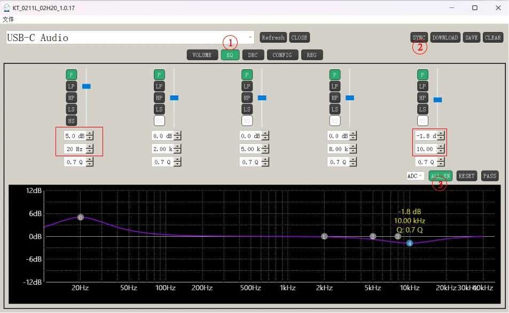Select LP filter type for band 1
The height and width of the screenshot is (313, 509).
click(72, 86)
